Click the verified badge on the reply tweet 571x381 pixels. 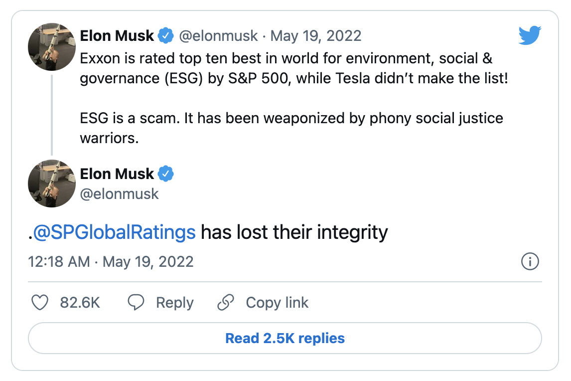point(166,174)
